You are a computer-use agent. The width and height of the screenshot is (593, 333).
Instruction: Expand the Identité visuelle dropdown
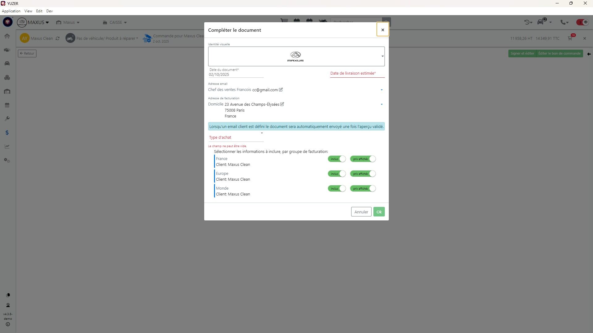coord(382,56)
